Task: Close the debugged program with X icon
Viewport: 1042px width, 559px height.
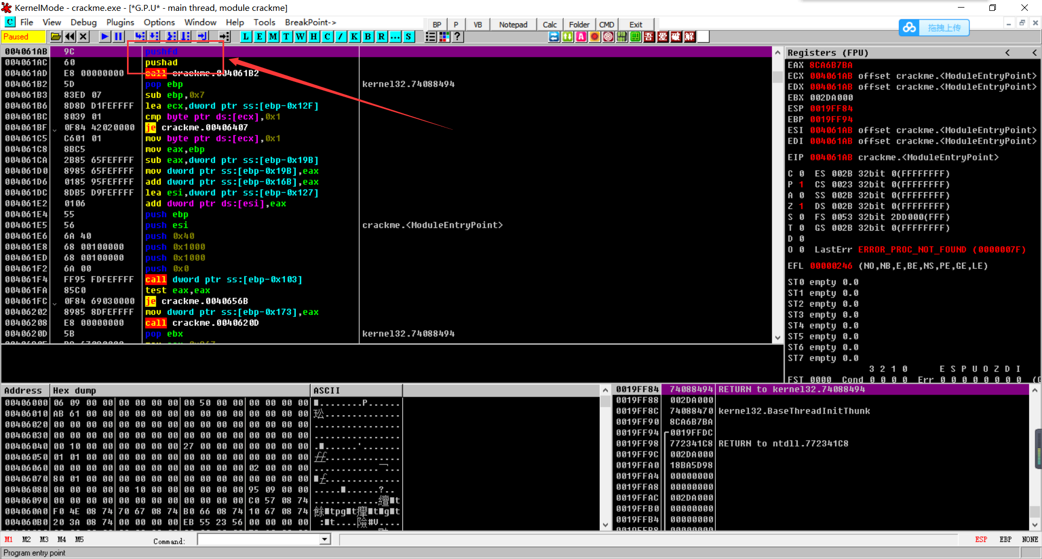Action: [83, 36]
